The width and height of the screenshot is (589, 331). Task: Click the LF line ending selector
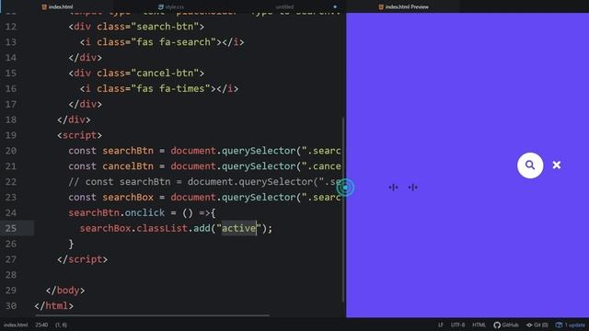click(441, 325)
